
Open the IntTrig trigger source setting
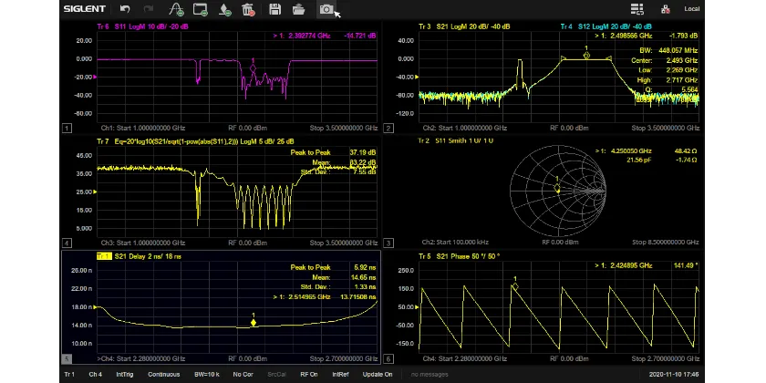[125, 375]
